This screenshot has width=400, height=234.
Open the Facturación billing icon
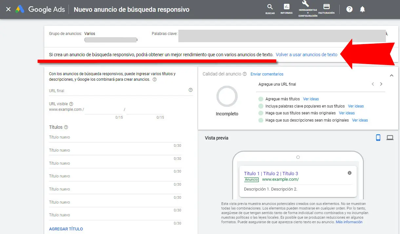click(x=326, y=9)
